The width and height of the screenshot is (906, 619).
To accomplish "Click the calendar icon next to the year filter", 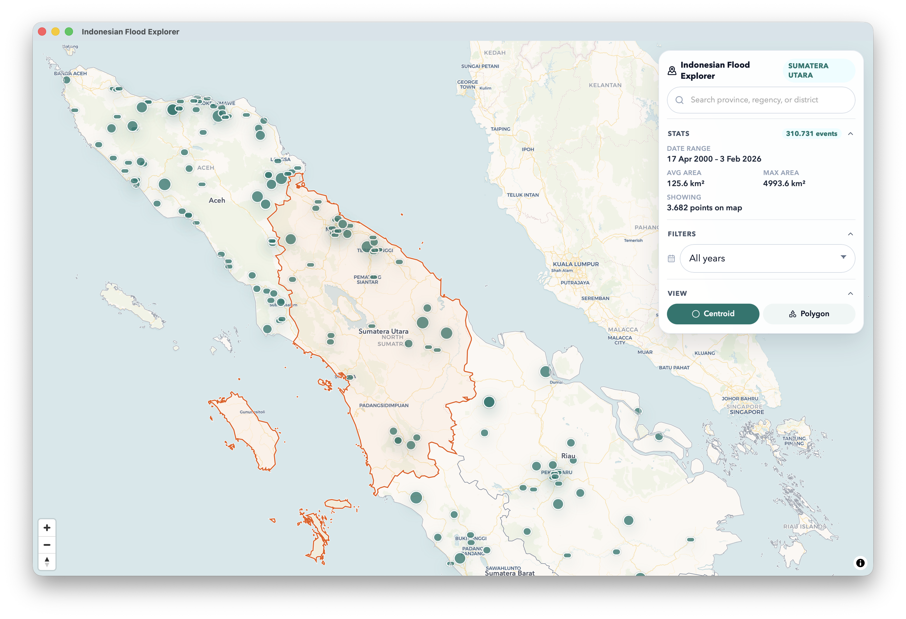I will [x=671, y=258].
